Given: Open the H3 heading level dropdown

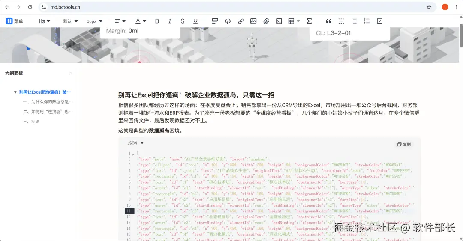Looking at the screenshot, I should pyautogui.click(x=44, y=21).
